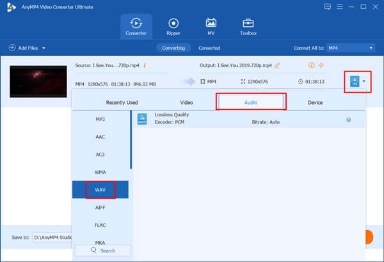Click the Add Files plus icon
This screenshot has height=262, width=384.
pyautogui.click(x=12, y=48)
